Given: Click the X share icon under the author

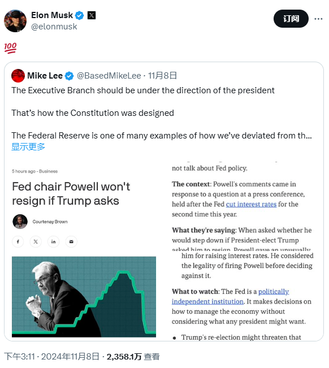Looking at the screenshot, I should 36,241.
